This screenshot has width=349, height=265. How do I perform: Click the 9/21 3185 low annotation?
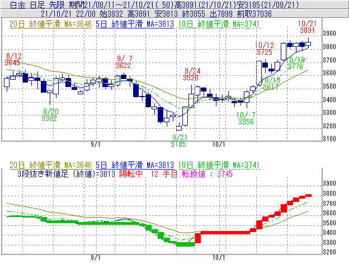tap(179, 141)
